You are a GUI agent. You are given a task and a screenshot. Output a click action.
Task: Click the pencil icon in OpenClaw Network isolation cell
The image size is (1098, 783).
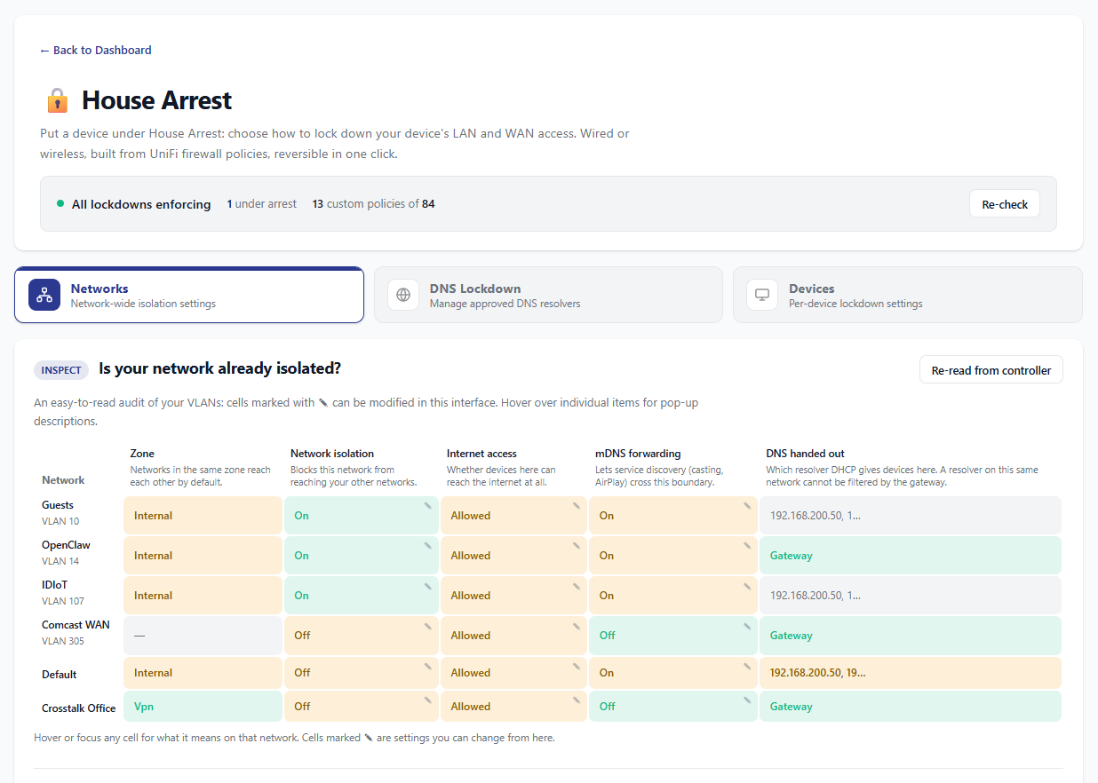[427, 546]
